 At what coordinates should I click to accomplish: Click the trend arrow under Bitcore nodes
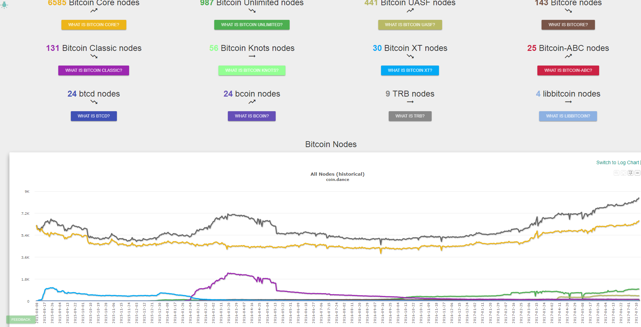[x=568, y=11]
